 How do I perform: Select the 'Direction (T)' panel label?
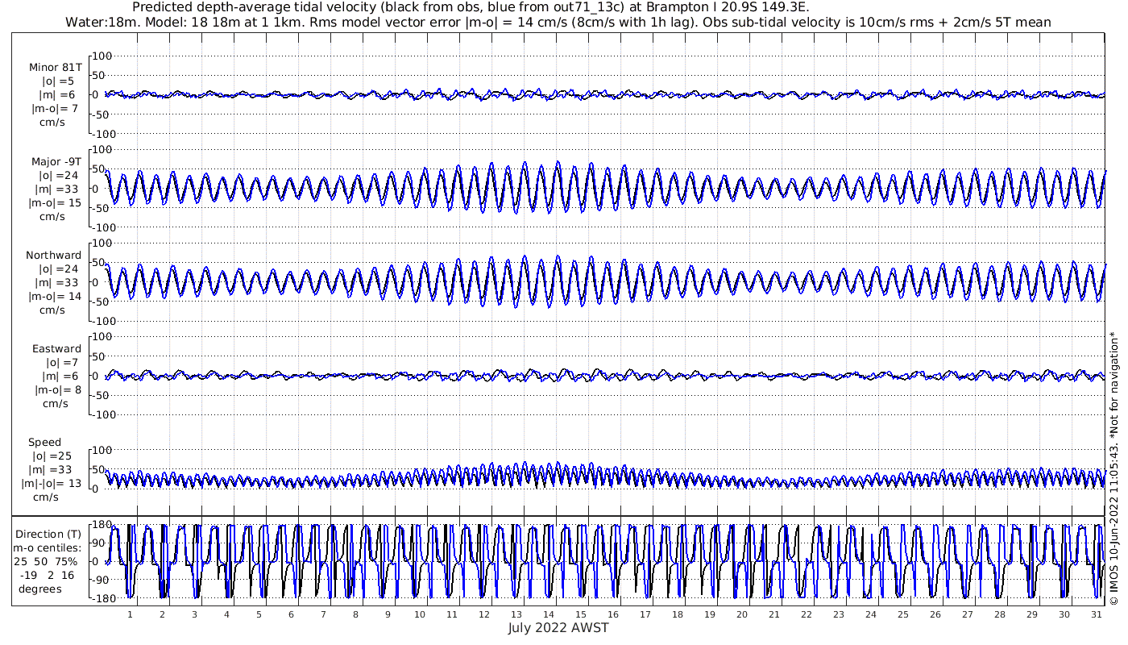tap(50, 534)
